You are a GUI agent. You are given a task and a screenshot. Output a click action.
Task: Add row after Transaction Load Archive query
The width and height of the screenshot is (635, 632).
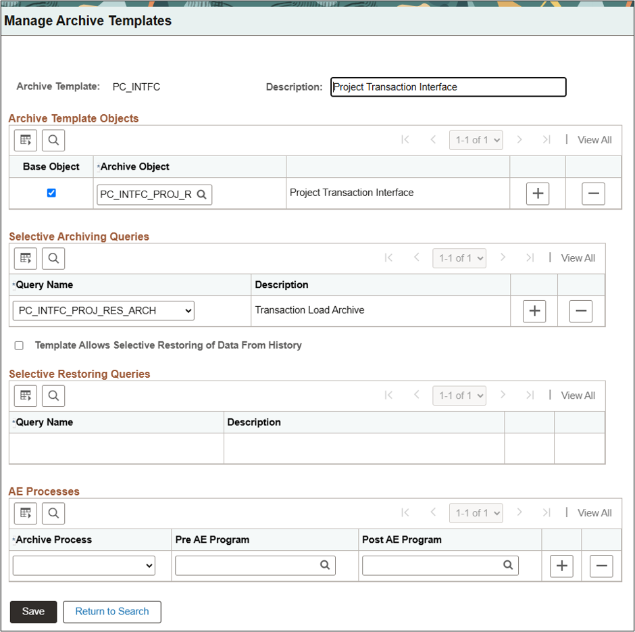(534, 311)
